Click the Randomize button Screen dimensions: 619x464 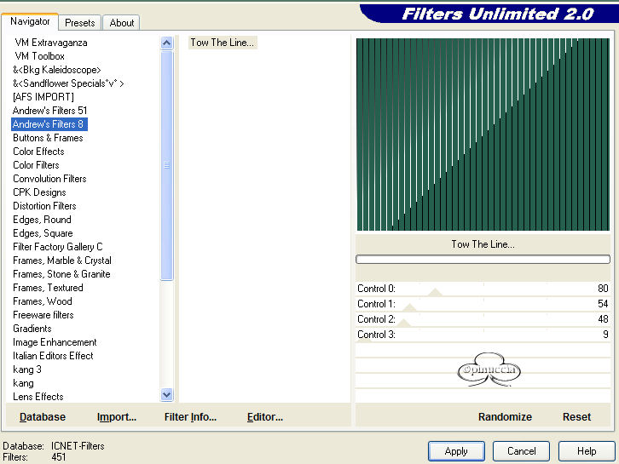click(505, 417)
